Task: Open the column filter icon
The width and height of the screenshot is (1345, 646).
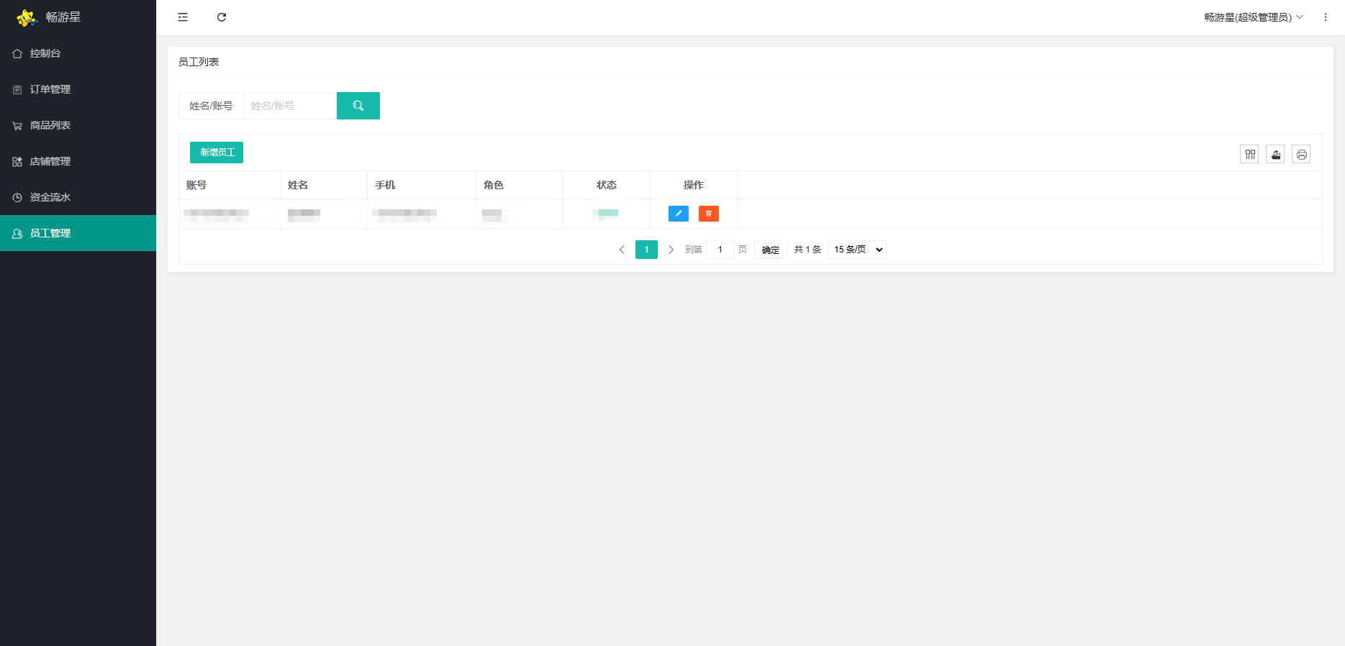Action: tap(1250, 154)
